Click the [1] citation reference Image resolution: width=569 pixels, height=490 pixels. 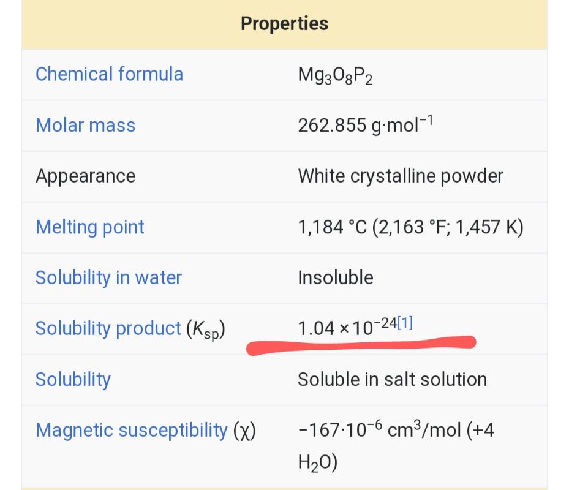[405, 323]
